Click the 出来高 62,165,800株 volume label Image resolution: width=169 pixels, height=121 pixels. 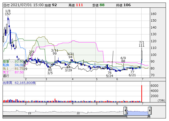tap(19, 83)
